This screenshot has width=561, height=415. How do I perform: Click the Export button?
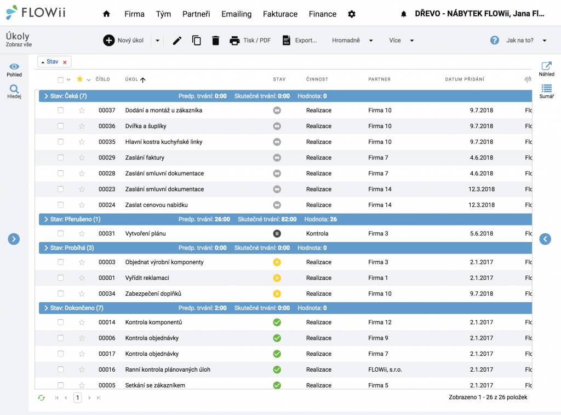(x=300, y=41)
